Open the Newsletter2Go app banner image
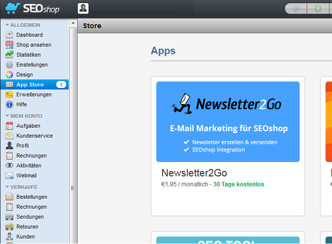 (x=228, y=122)
